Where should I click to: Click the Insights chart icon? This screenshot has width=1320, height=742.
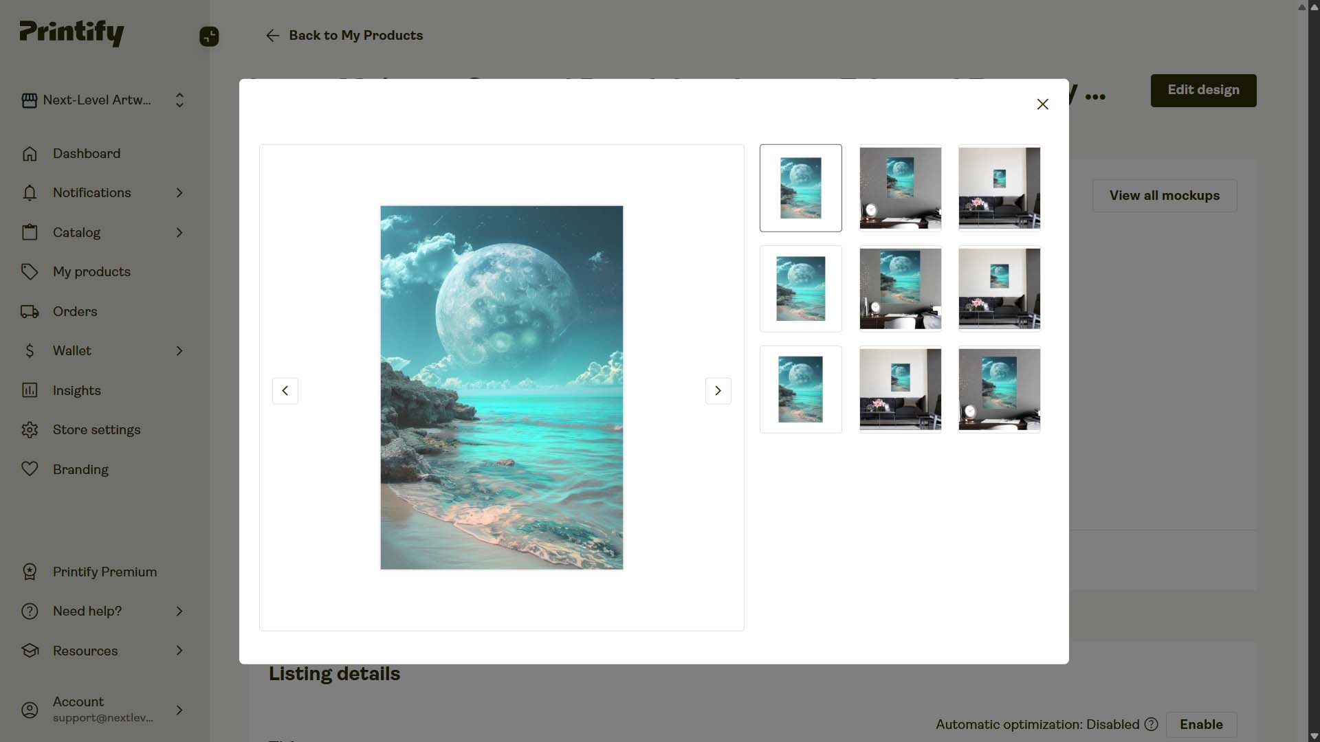point(30,390)
